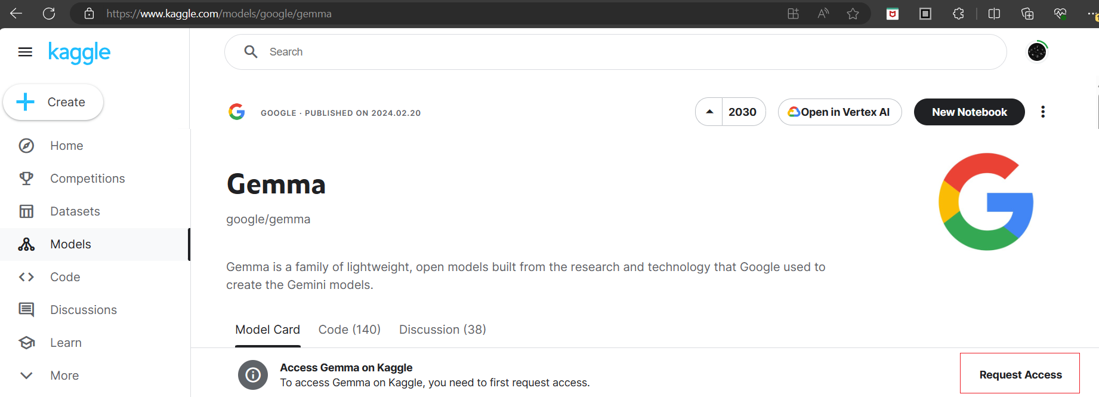
Task: Open the hamburger navigation menu
Action: coord(25,52)
